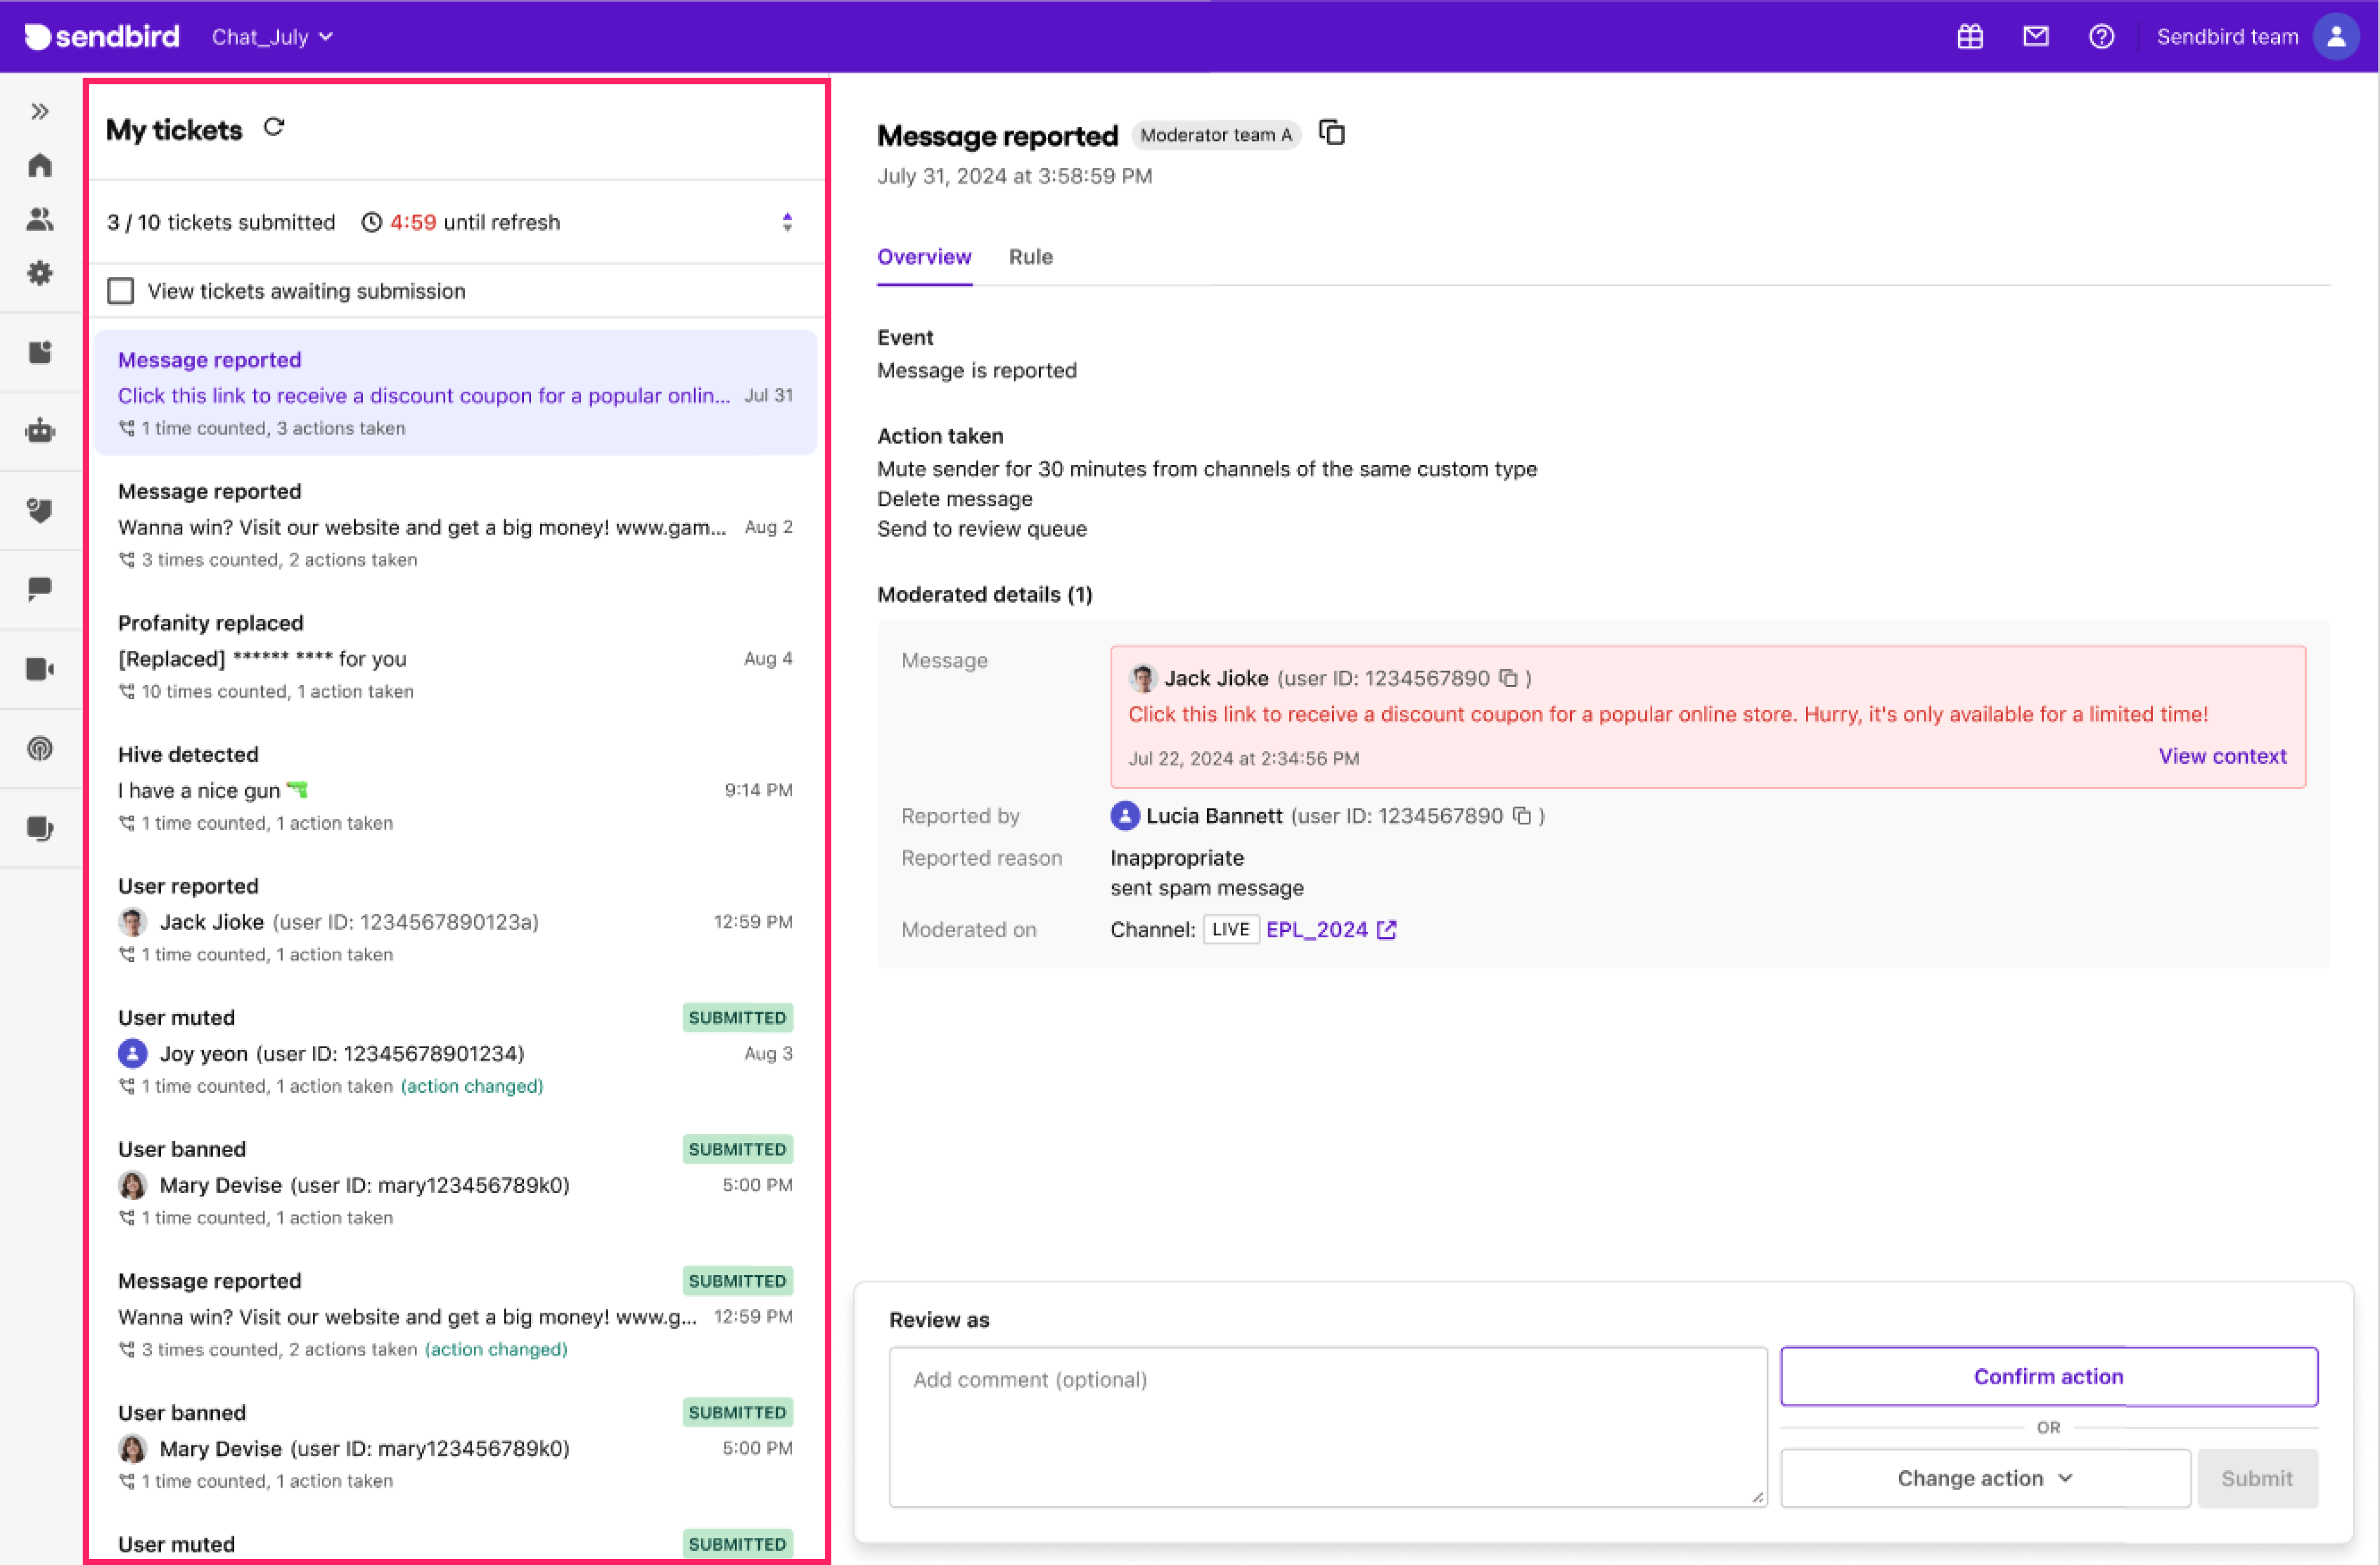
Task: Open the EPL_2024 channel link
Action: click(1317, 929)
